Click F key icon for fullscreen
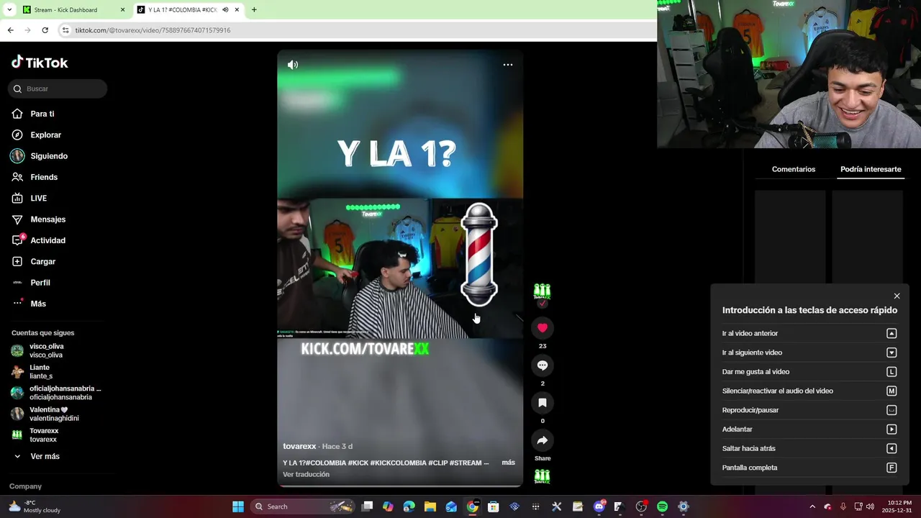921x518 pixels. pos(891,468)
